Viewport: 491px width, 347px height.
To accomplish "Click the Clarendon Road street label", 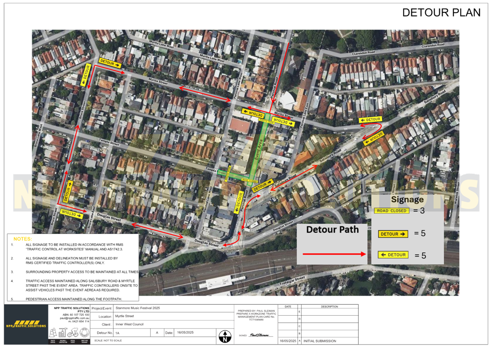I will [x=363, y=53].
